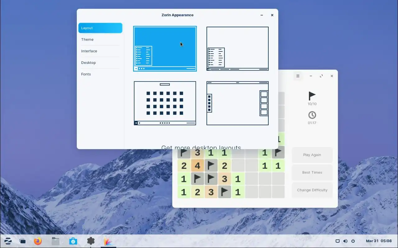Minimize the Zorin Appearance window
Screen dimensions: 398x248
click(262, 15)
